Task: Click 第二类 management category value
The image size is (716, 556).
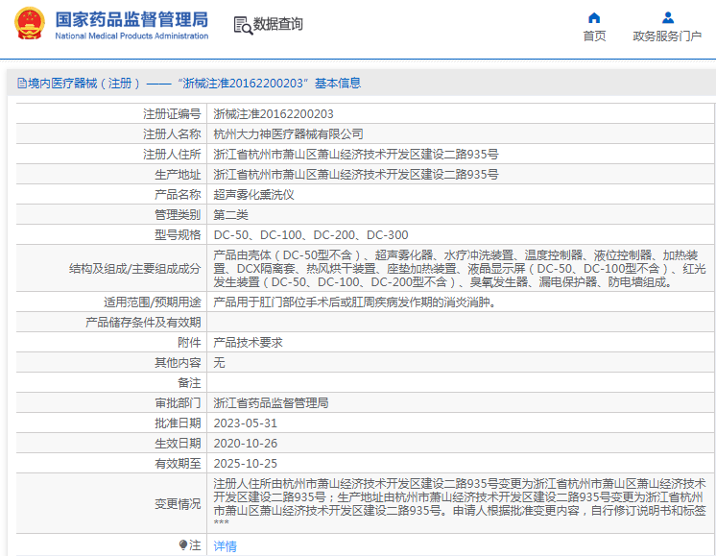Action: (230, 215)
